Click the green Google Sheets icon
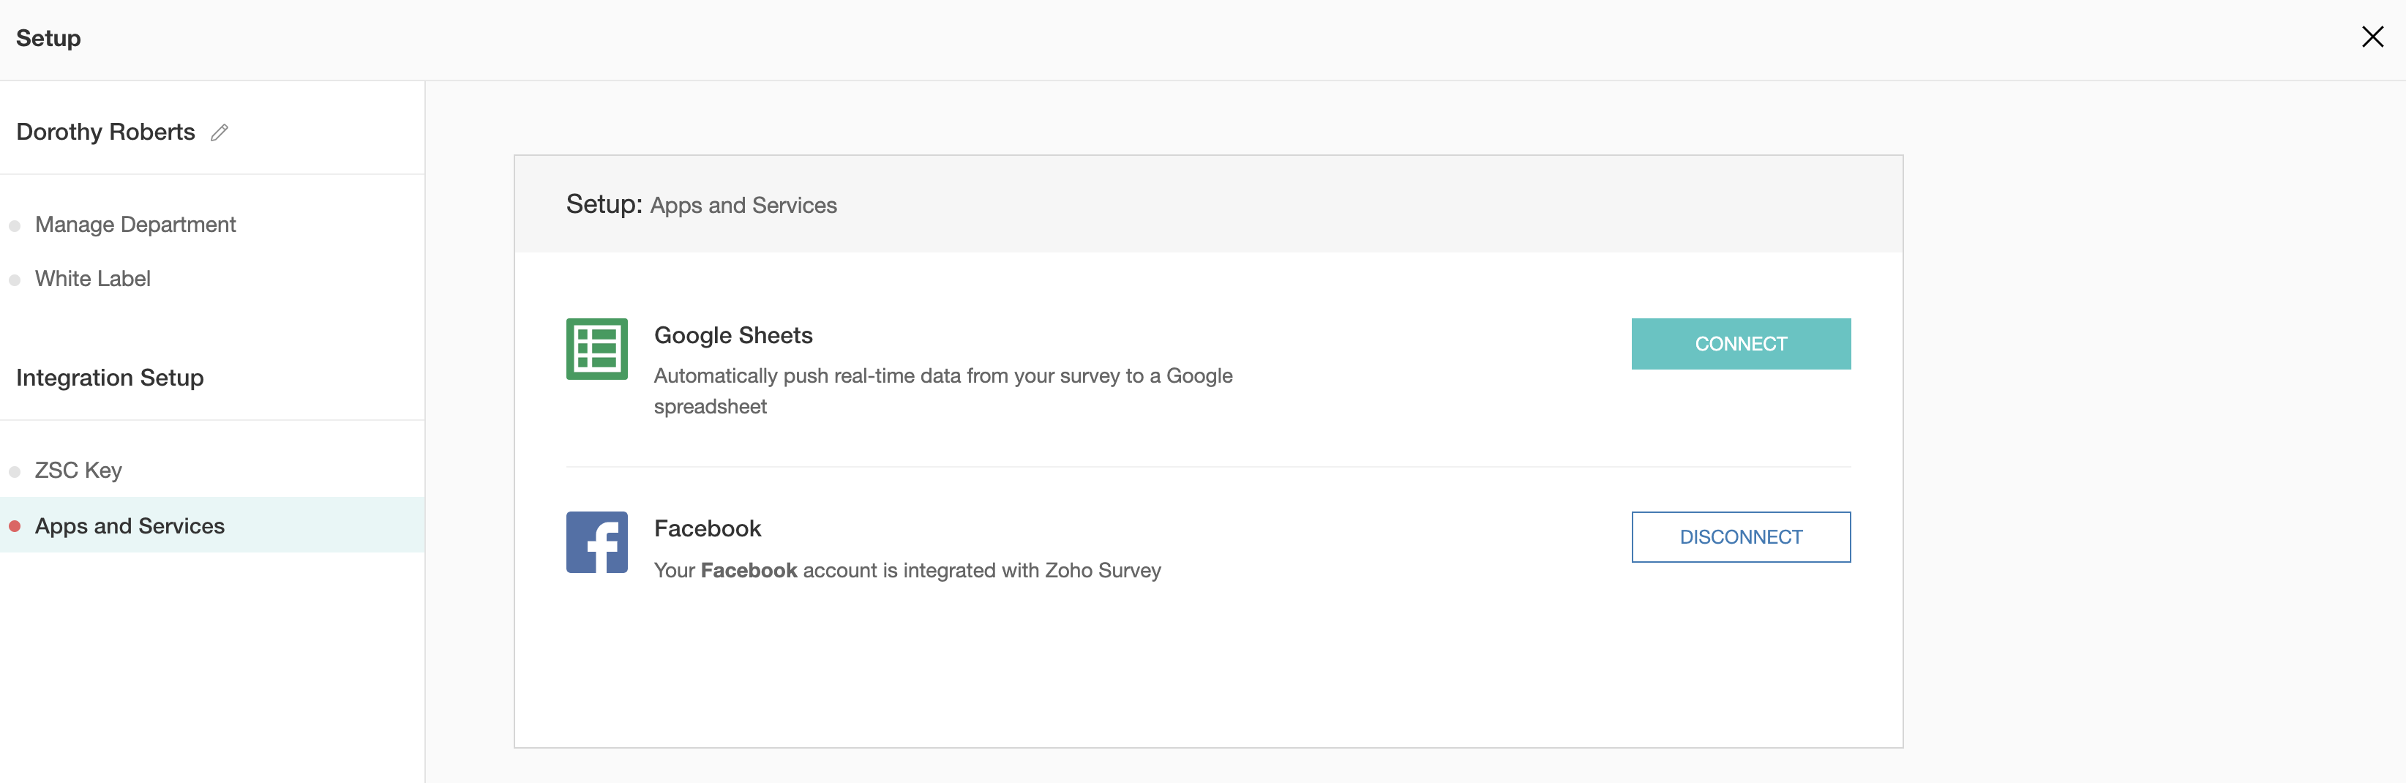 pyautogui.click(x=596, y=348)
